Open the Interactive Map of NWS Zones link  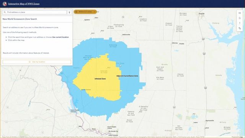click(x=24, y=4)
